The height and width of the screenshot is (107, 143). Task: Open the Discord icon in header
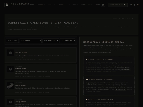(131, 5)
